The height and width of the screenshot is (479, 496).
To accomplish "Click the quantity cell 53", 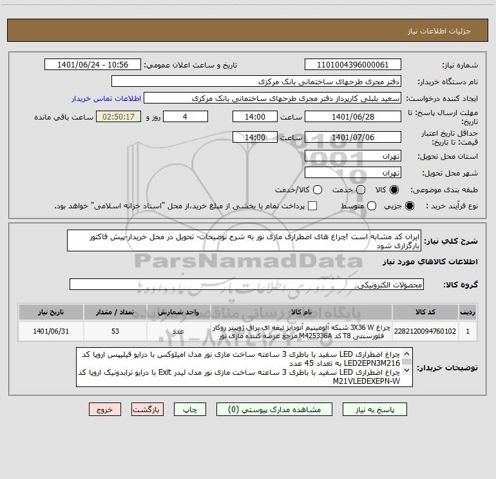I will coord(115,331).
